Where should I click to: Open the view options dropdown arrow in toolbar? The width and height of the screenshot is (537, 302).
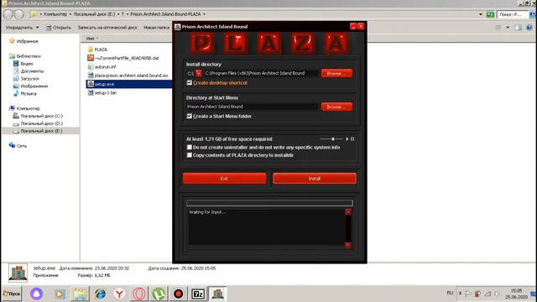coord(508,28)
